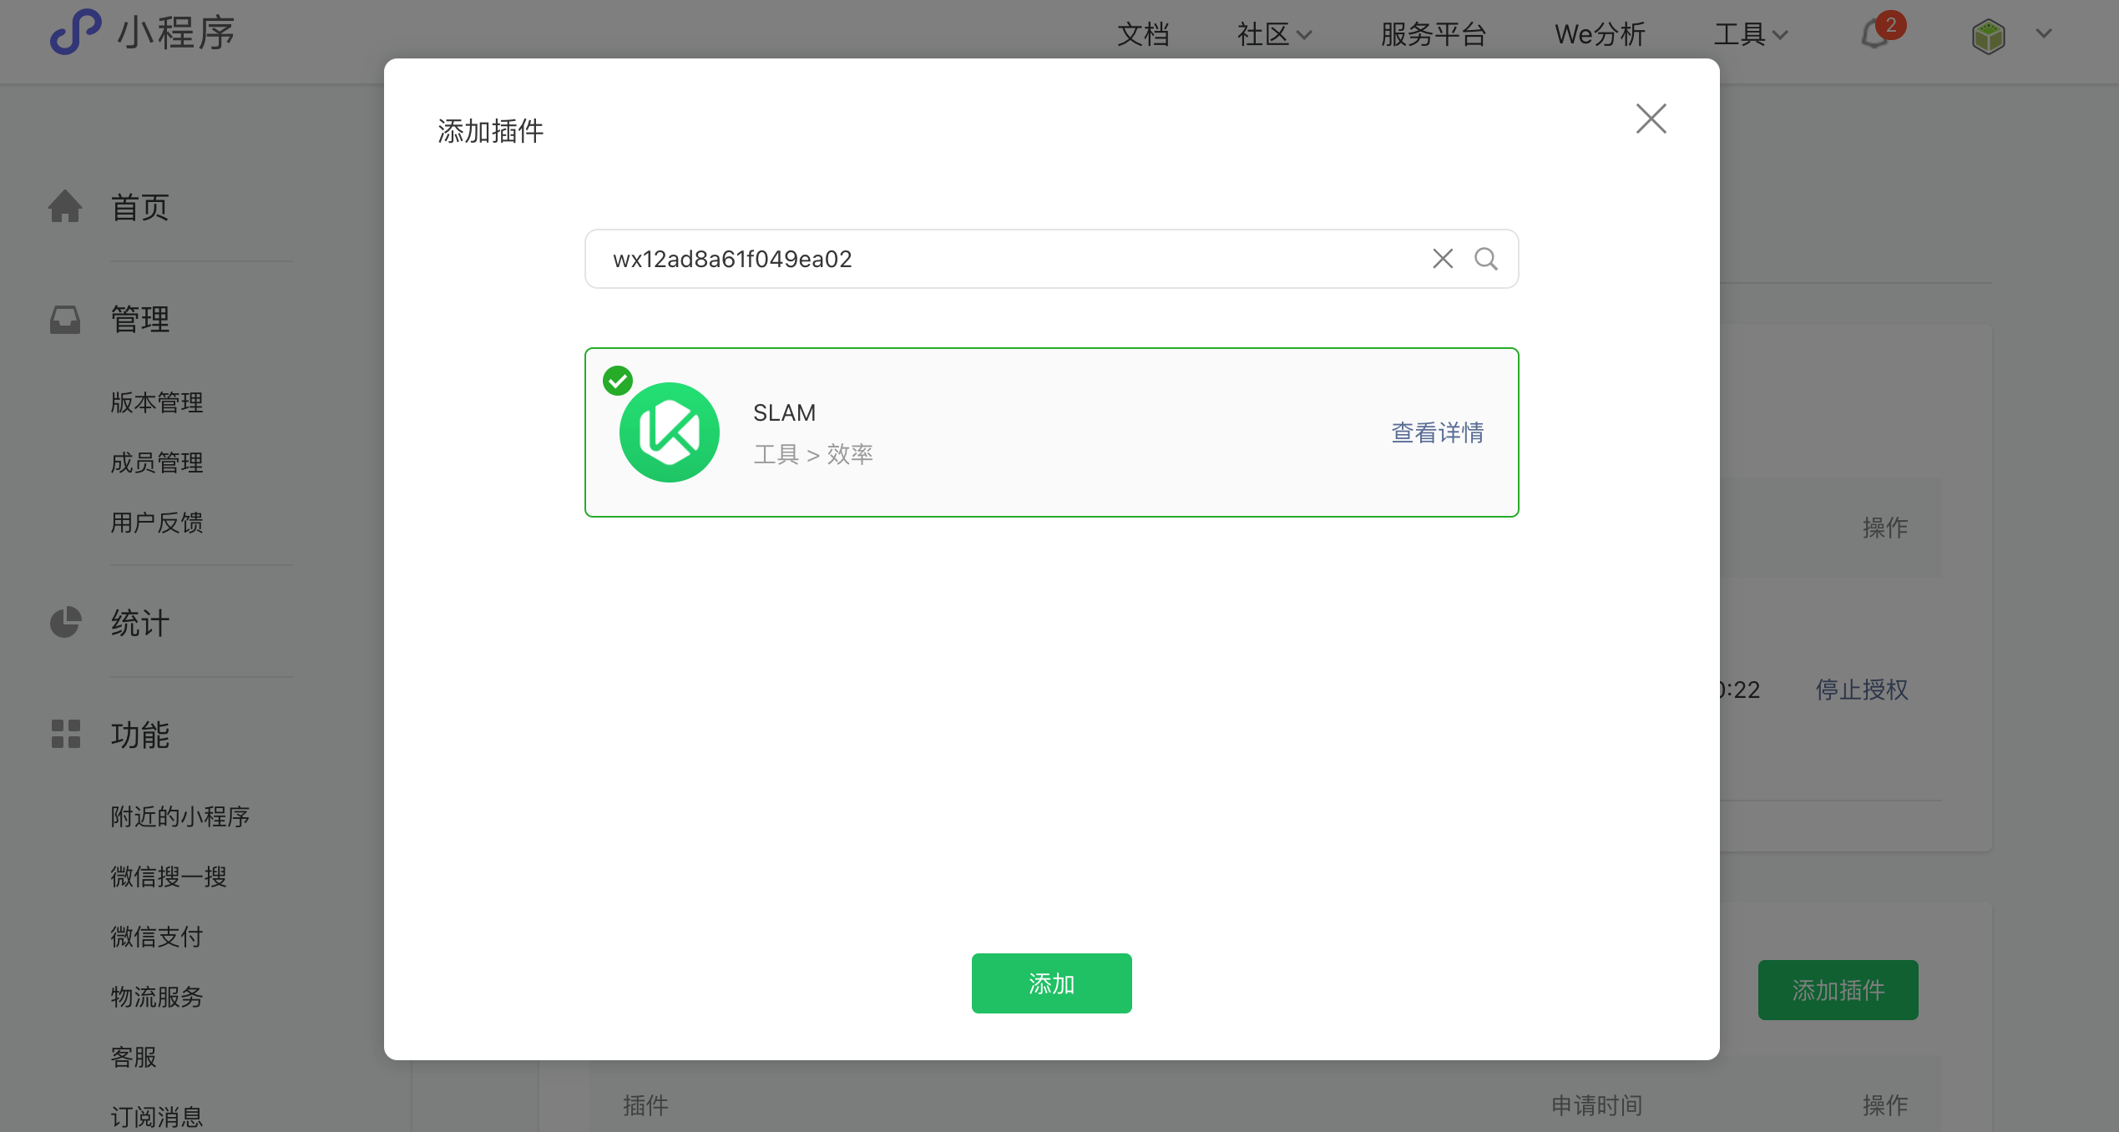Clear the plugin search field
Image resolution: width=2119 pixels, height=1132 pixels.
(x=1443, y=259)
